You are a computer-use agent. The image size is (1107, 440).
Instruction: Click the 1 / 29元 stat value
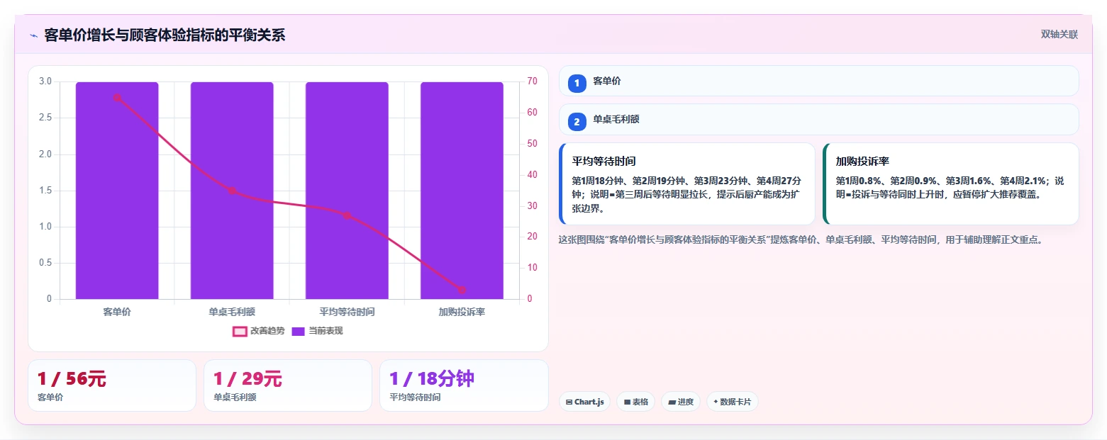(x=247, y=379)
